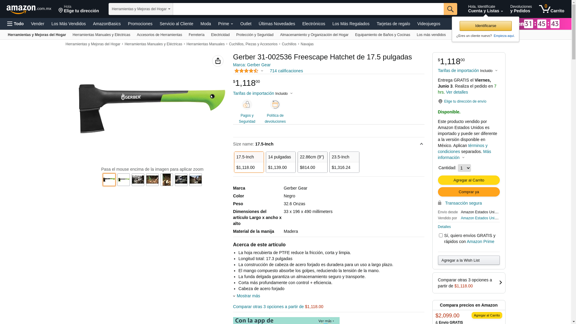Viewport: 576px width, 324px height.
Task: Click the delivery address location pin
Action: [440, 101]
